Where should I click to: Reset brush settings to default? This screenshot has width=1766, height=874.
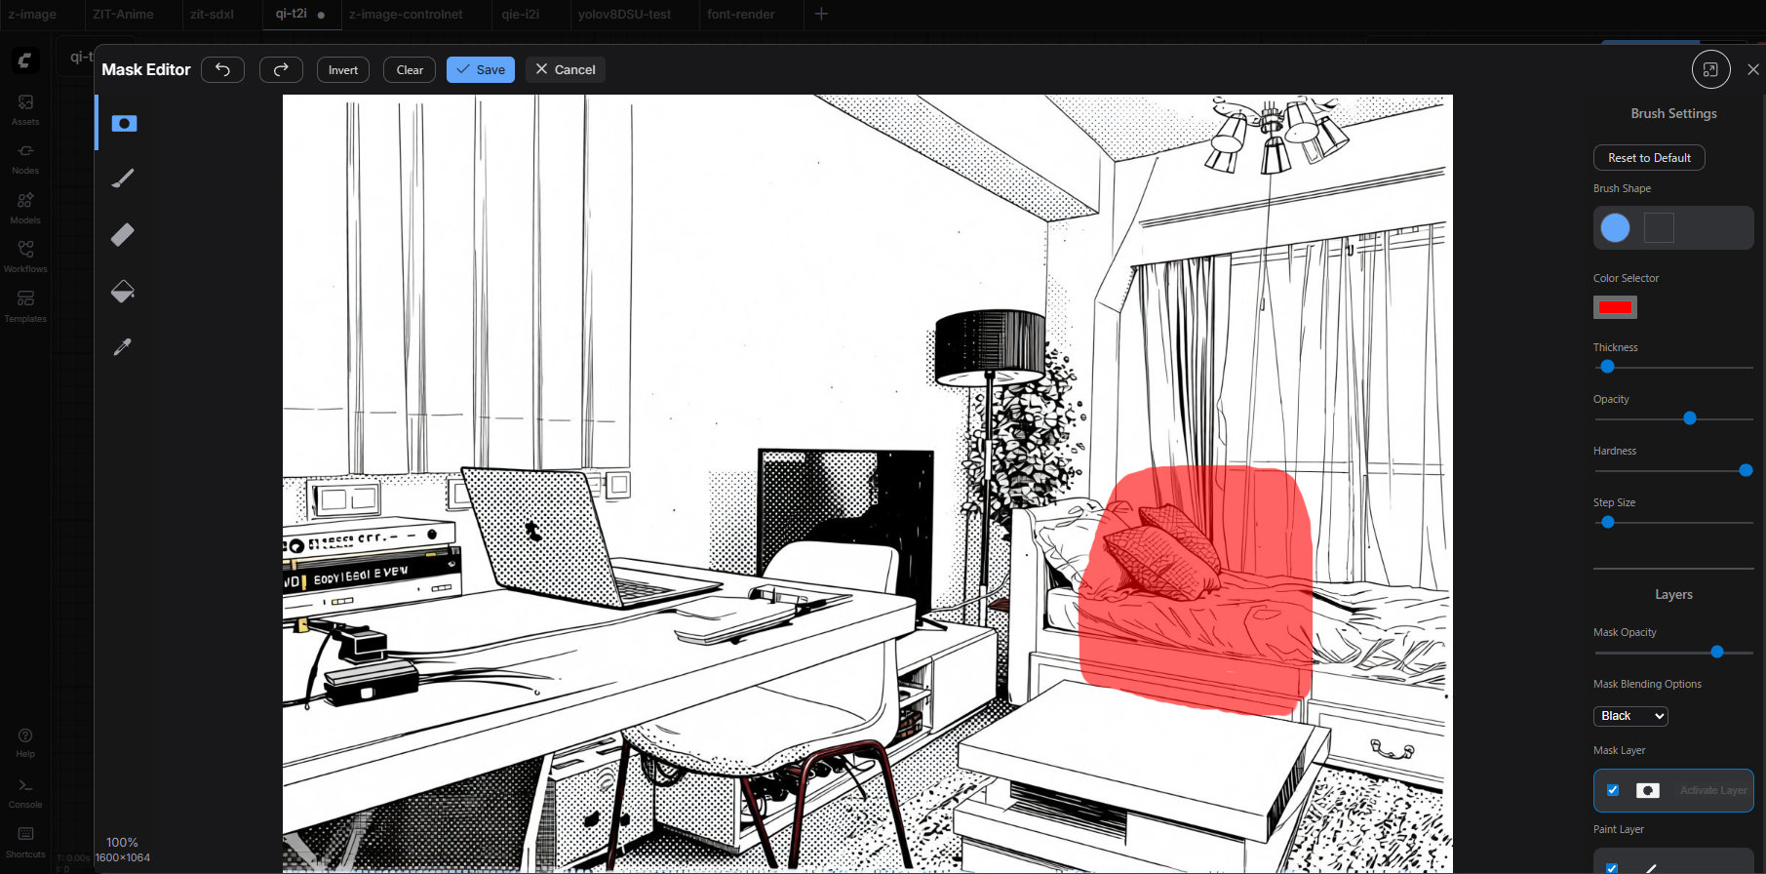click(x=1649, y=158)
